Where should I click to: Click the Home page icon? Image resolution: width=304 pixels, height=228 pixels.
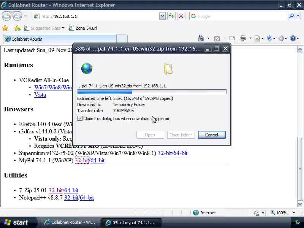(201, 38)
